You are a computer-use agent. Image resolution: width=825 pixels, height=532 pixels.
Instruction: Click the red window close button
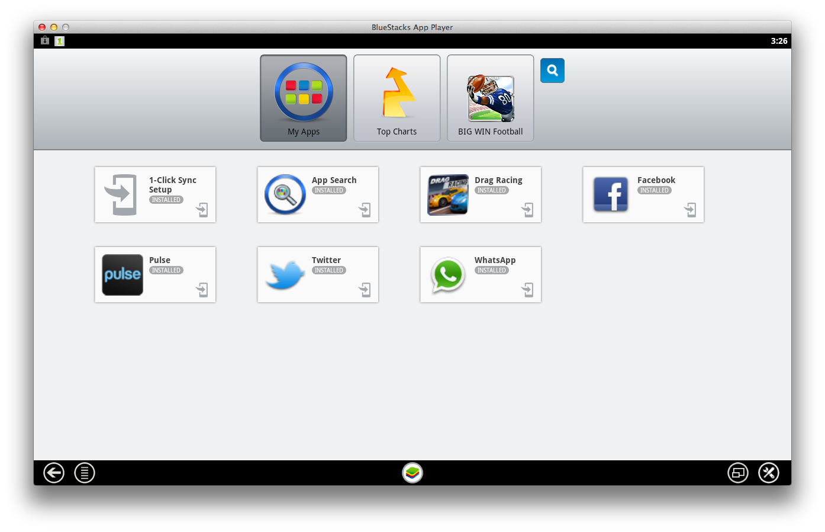tap(42, 27)
